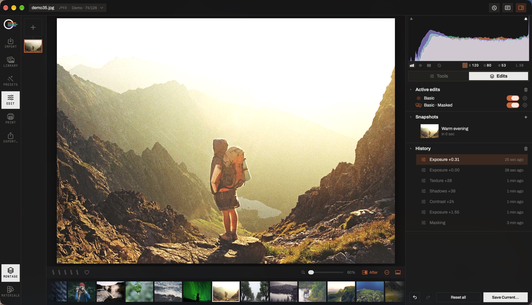Viewport: 532px width, 305px height.
Task: Toggle Before/After comparison view
Action: pyautogui.click(x=370, y=272)
